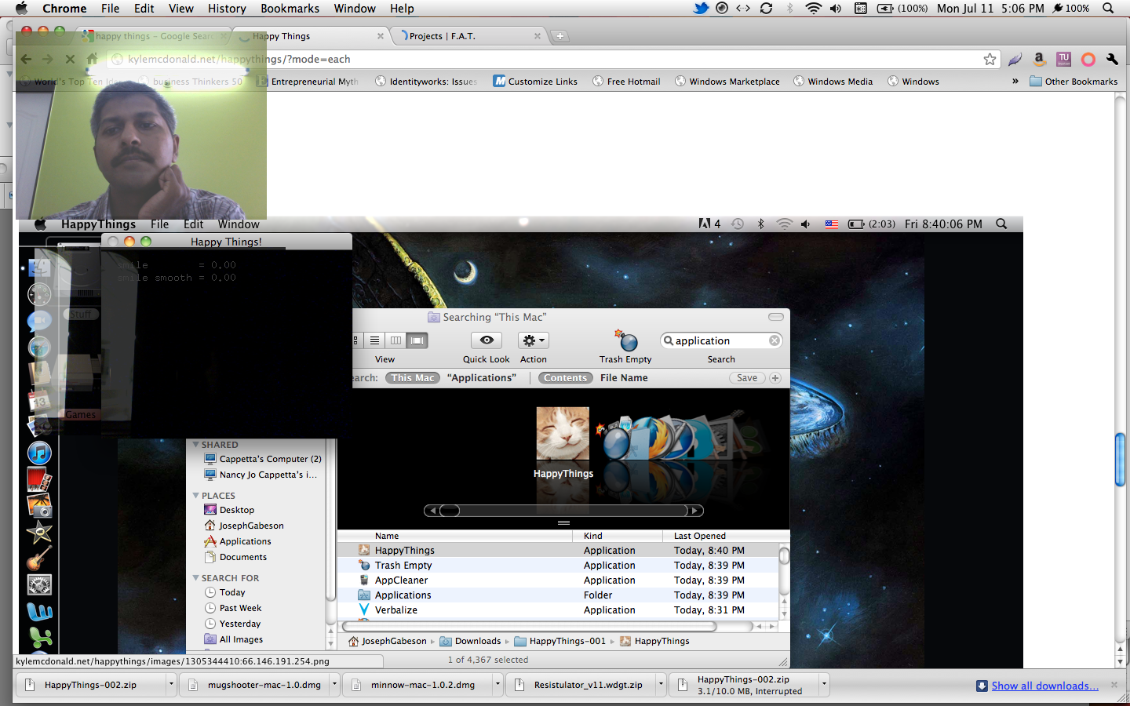Open the Identityworks: Issues bookmark
1130x706 pixels.
coord(426,82)
